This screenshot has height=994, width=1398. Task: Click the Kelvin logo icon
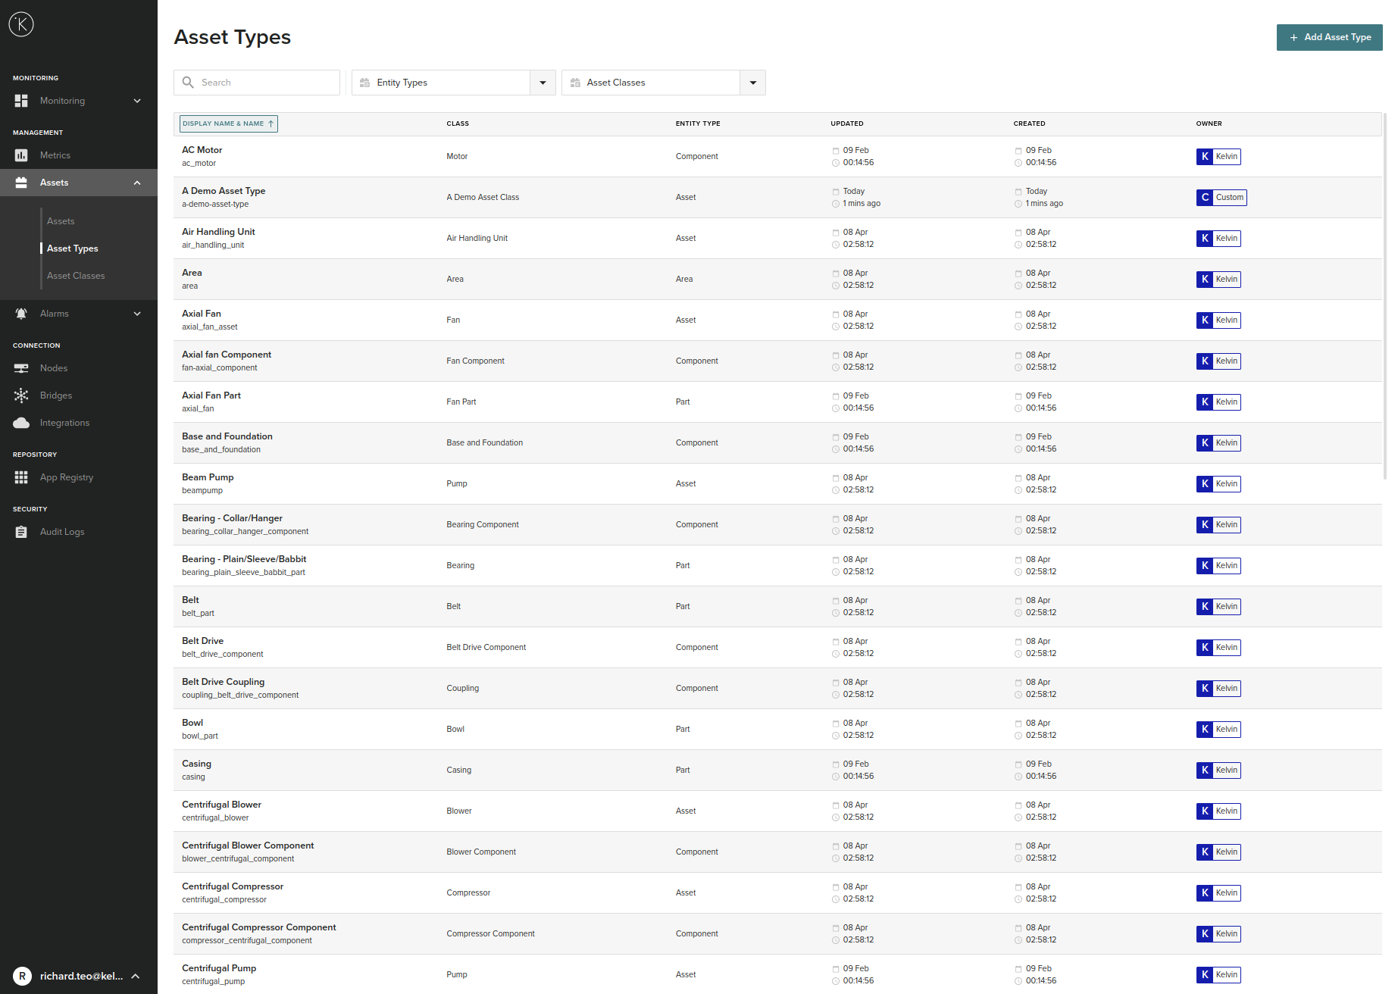21,24
